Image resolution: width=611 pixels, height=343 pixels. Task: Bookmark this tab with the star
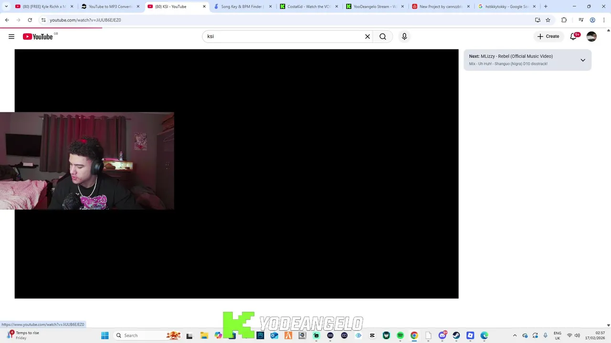click(x=548, y=20)
